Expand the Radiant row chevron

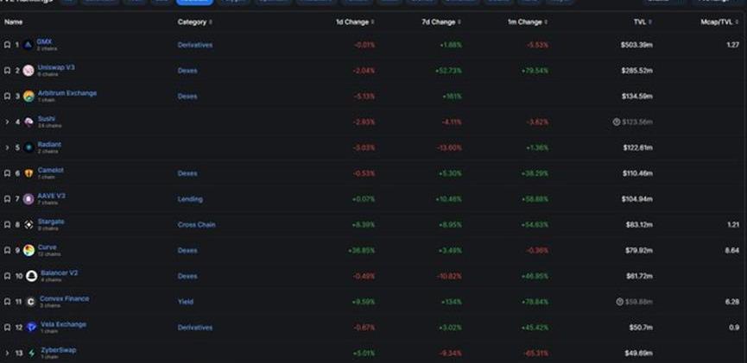[7, 148]
